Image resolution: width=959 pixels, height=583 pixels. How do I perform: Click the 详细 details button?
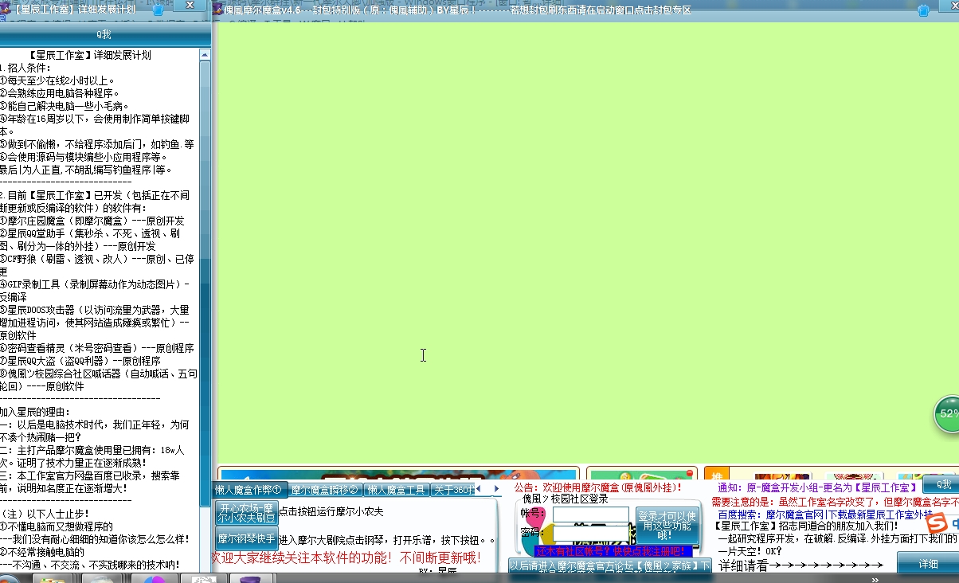929,564
